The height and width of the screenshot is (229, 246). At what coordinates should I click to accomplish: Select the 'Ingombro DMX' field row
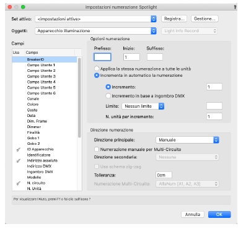45,172
